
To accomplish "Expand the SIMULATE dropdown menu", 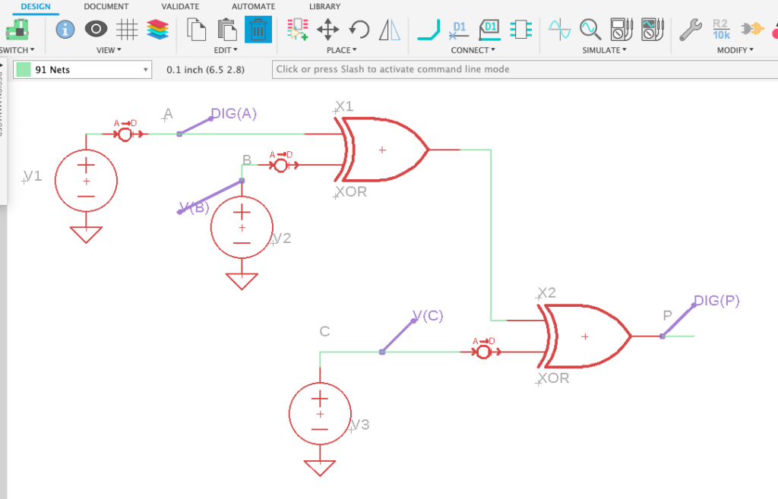I will tap(604, 50).
